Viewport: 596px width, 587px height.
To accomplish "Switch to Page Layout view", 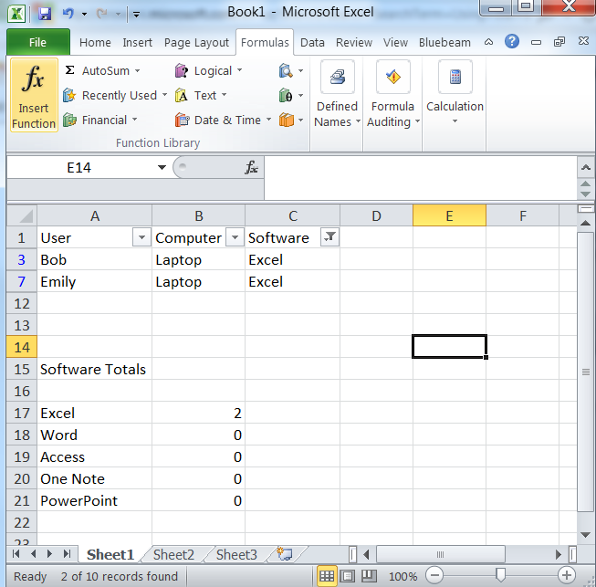I will pos(347,576).
